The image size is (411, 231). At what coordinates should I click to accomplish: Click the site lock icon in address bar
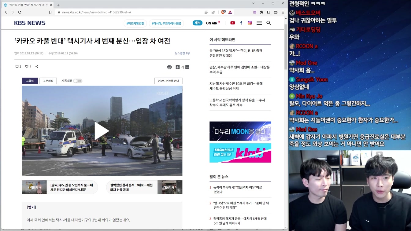pos(58,12)
